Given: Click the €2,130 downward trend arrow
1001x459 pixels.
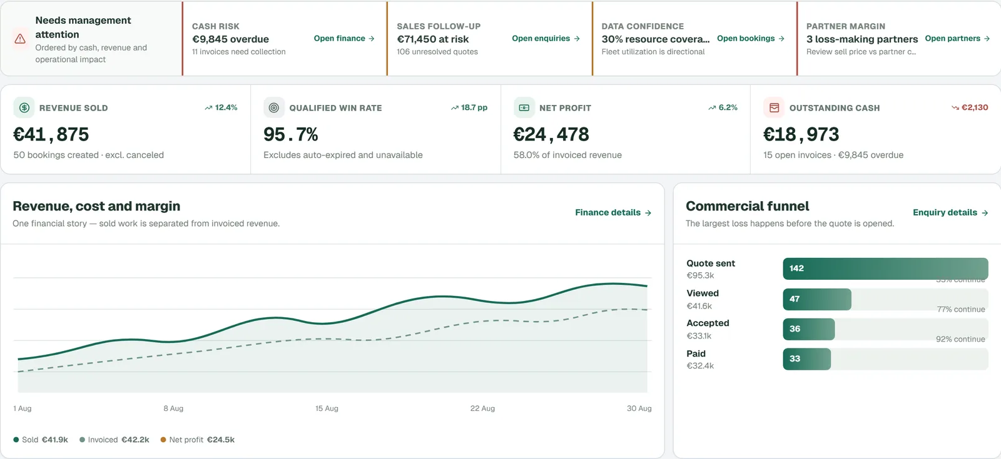Looking at the screenshot, I should point(955,107).
